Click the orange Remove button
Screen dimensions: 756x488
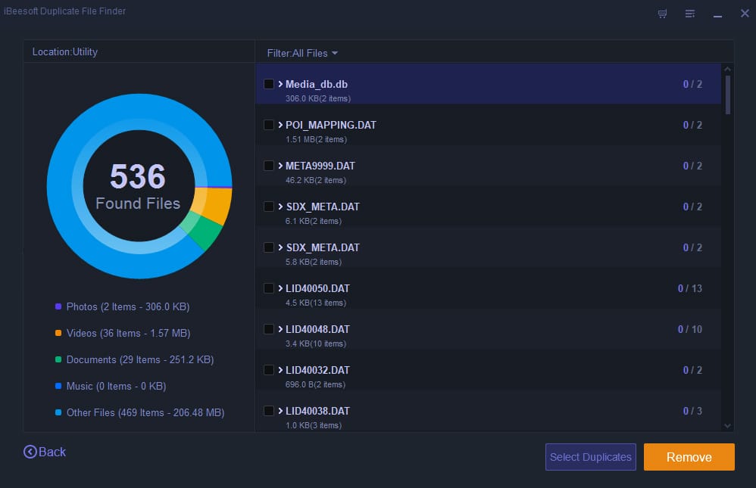coord(689,457)
